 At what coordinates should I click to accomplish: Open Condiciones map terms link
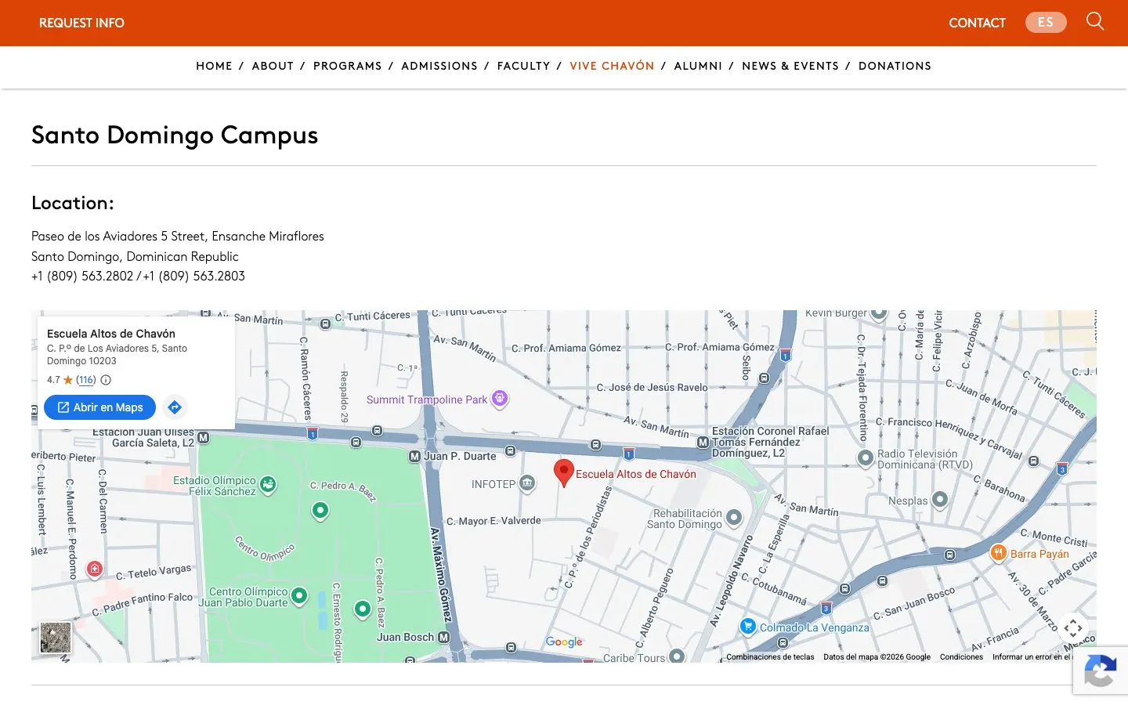(961, 657)
